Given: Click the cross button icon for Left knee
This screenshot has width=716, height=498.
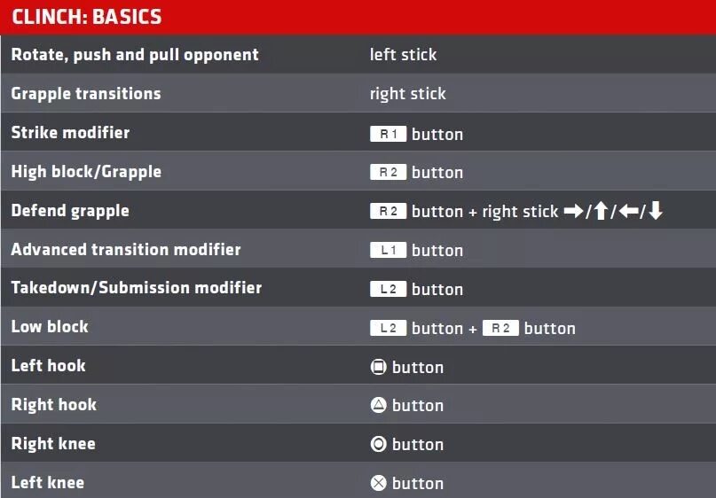Looking at the screenshot, I should [379, 483].
